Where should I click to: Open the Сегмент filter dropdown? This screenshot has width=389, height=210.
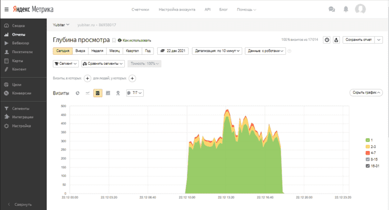pyautogui.click(x=66, y=64)
